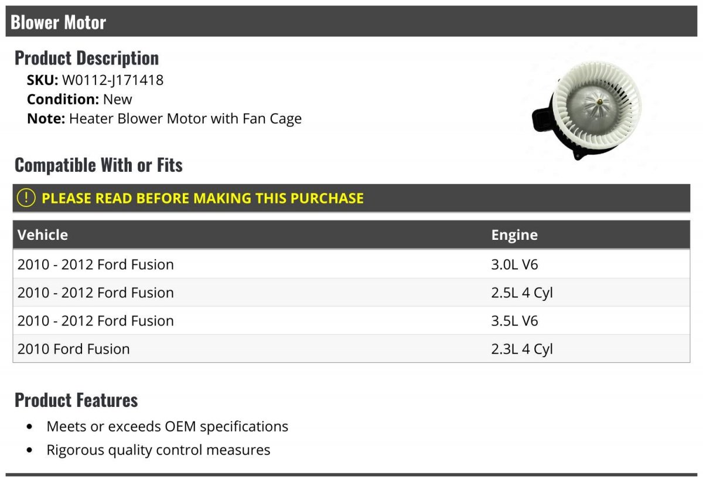Click the Engine column header
The height and width of the screenshot is (482, 703).
click(x=514, y=235)
